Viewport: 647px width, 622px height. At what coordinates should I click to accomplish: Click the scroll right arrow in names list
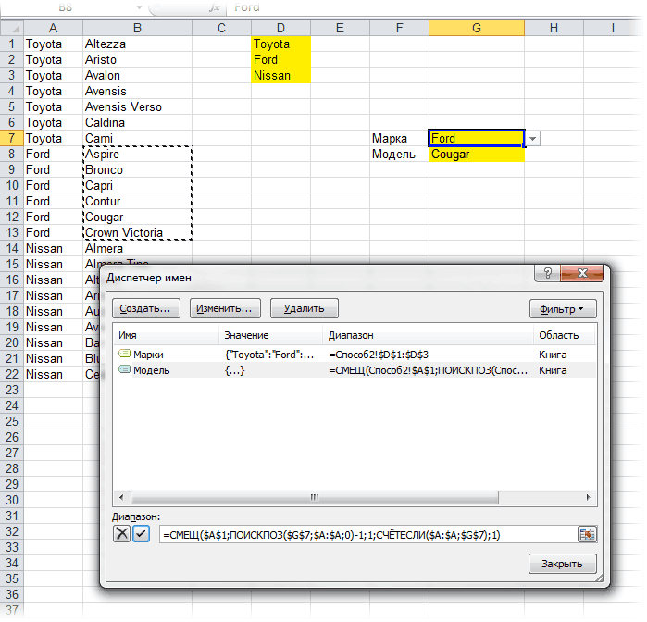(589, 497)
